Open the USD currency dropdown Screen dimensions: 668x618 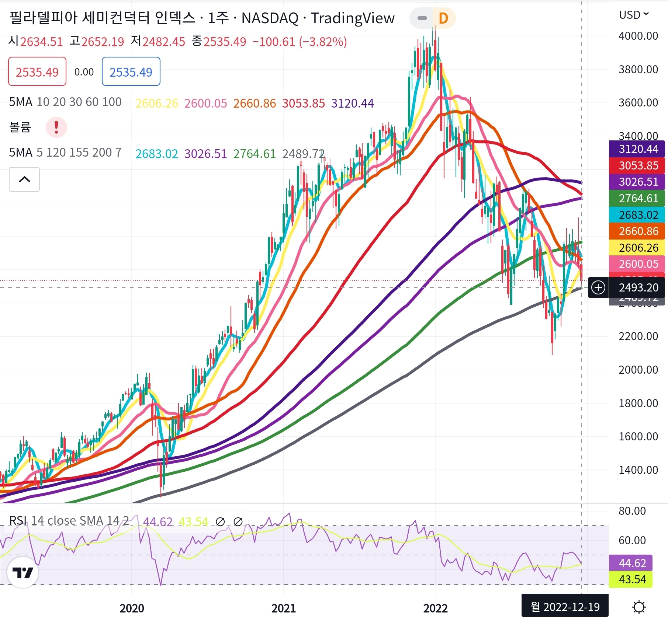634,15
